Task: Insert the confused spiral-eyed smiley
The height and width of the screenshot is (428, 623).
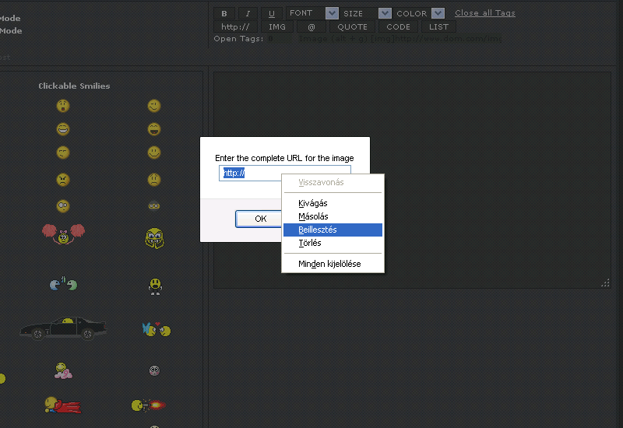Action: [x=63, y=206]
